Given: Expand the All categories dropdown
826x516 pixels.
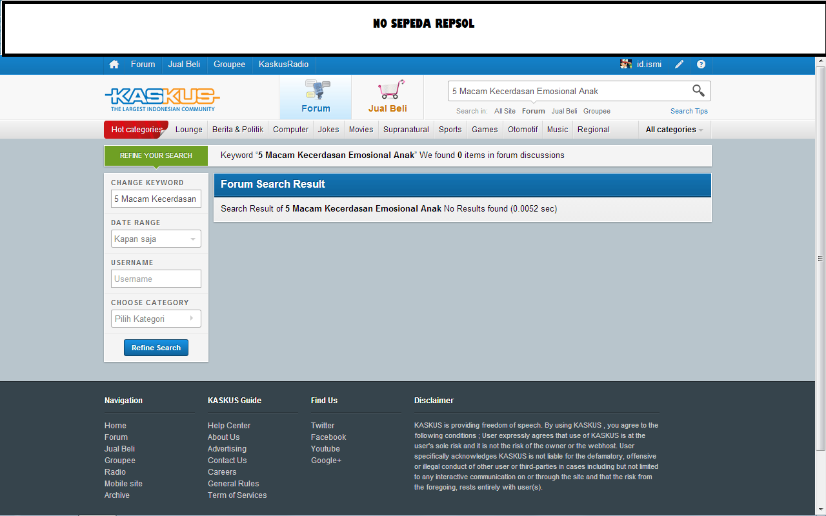Looking at the screenshot, I should (674, 130).
